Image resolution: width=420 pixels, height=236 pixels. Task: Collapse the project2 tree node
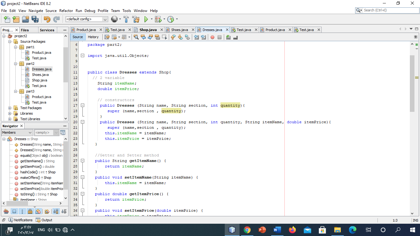click(4, 36)
